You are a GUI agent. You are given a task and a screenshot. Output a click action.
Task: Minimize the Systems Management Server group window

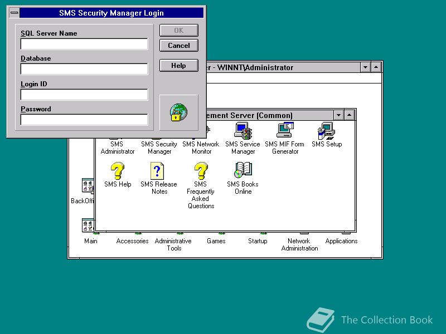pyautogui.click(x=338, y=115)
